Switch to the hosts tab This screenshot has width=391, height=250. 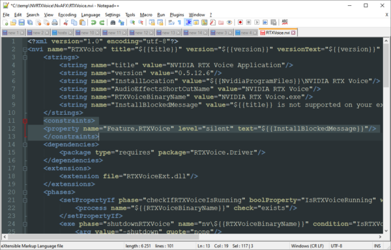62,33
